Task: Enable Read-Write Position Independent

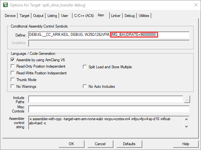Action: 13,73
